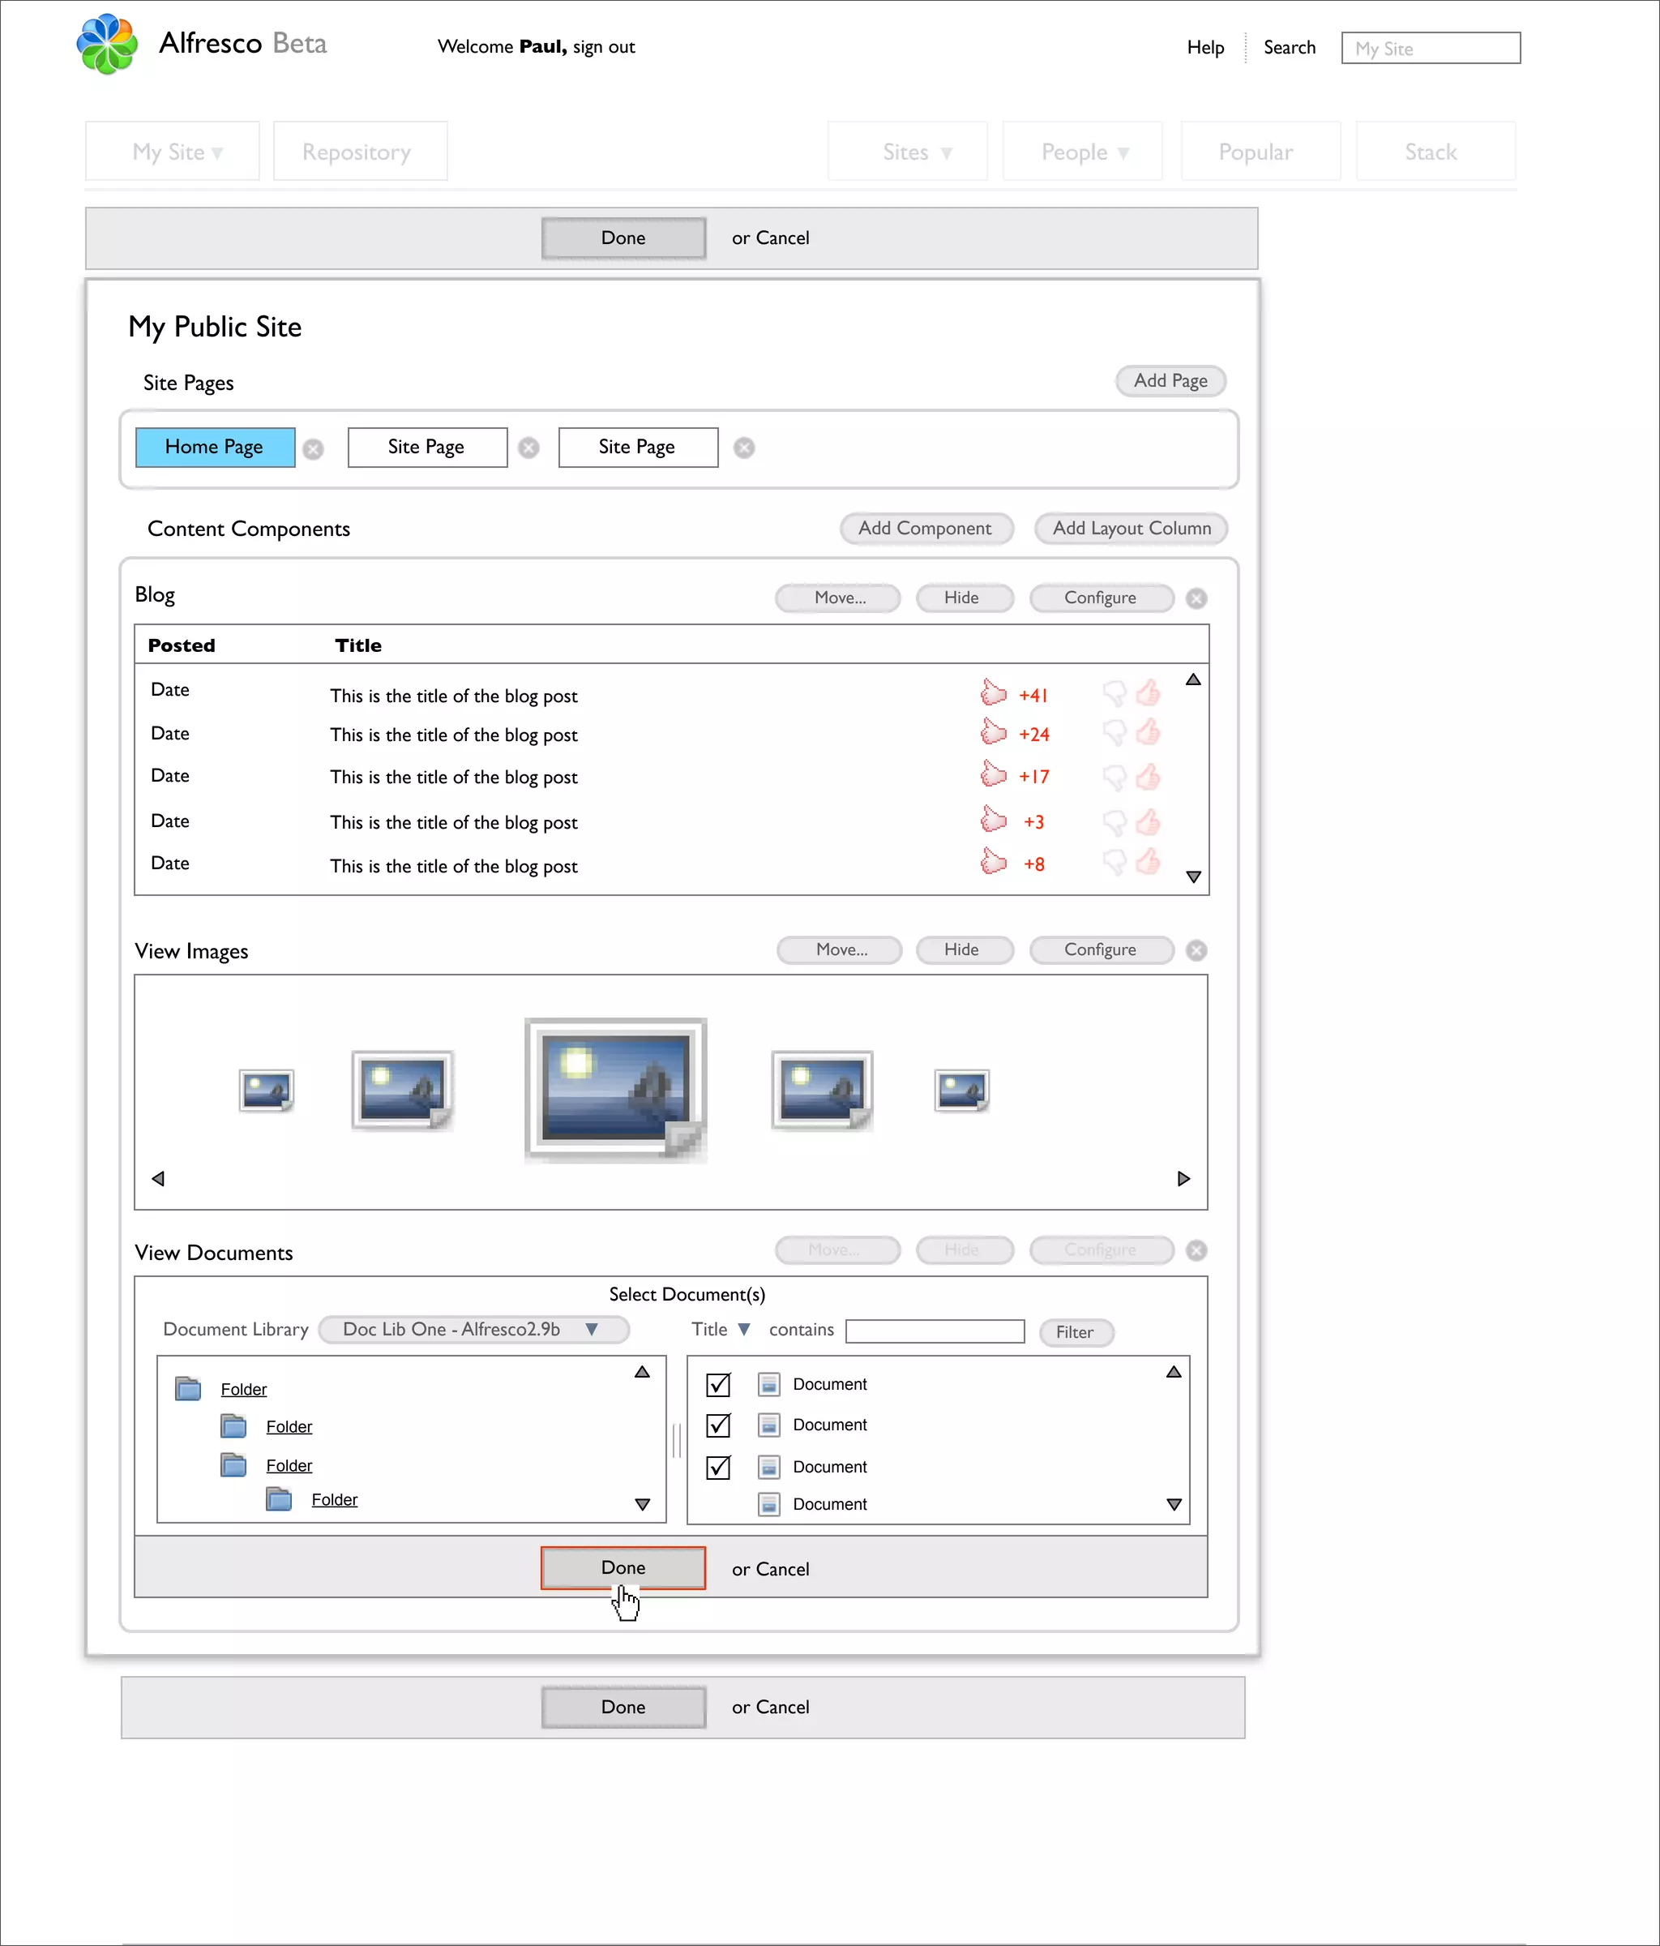Vote thumbs down on the +24 blog post
Image resolution: width=1660 pixels, height=1946 pixels.
tap(1114, 734)
